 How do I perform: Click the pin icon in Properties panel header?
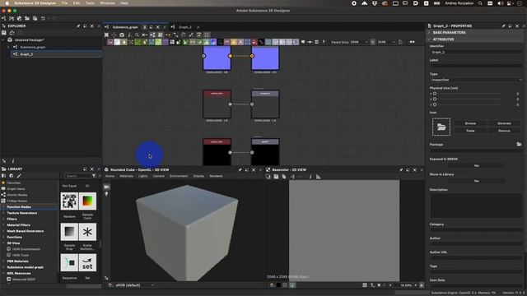pos(503,25)
